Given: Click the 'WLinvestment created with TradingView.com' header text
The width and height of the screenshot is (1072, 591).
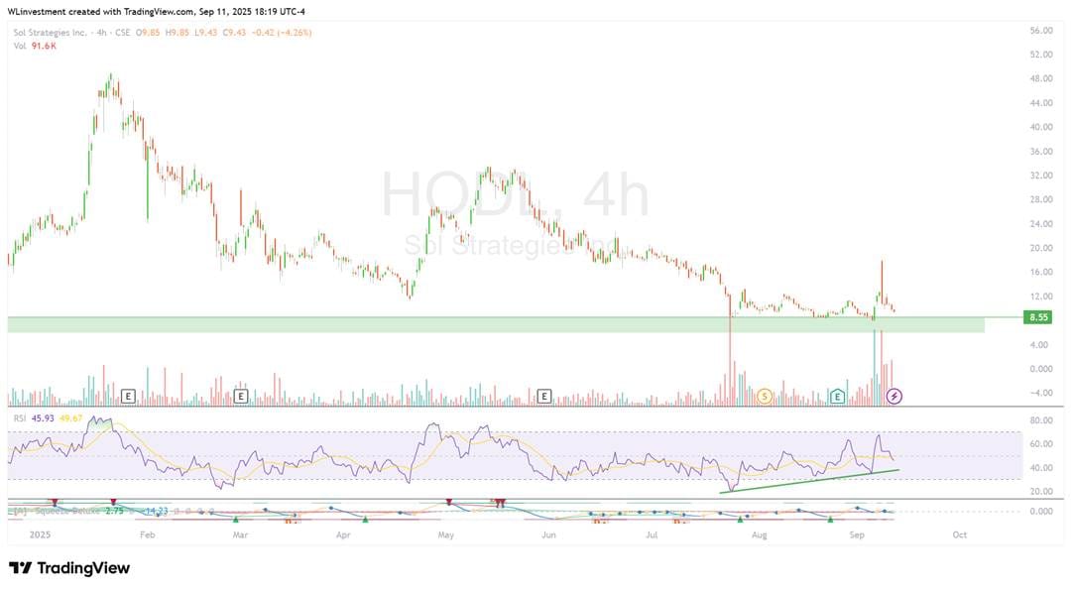Looking at the screenshot, I should click(x=100, y=12).
